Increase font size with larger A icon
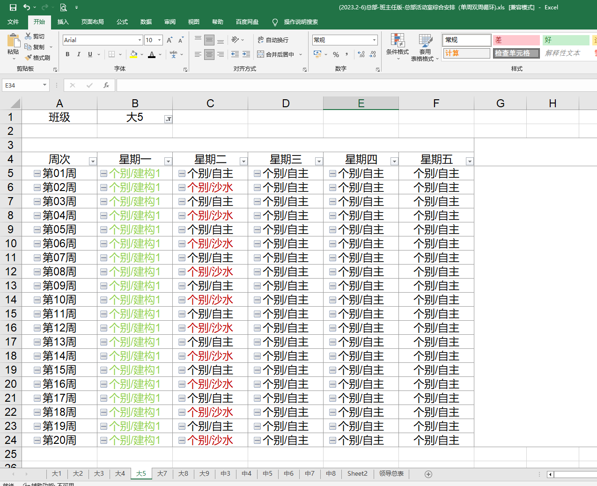The width and height of the screenshot is (597, 486). coord(170,40)
